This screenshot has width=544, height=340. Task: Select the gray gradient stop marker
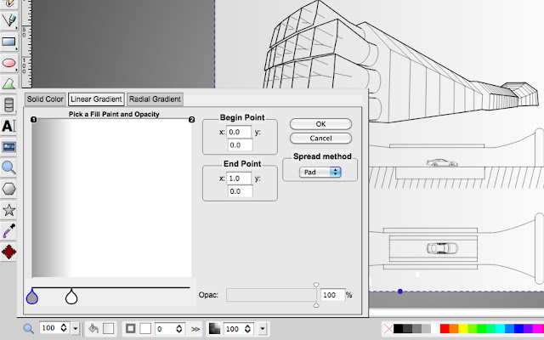(32, 297)
